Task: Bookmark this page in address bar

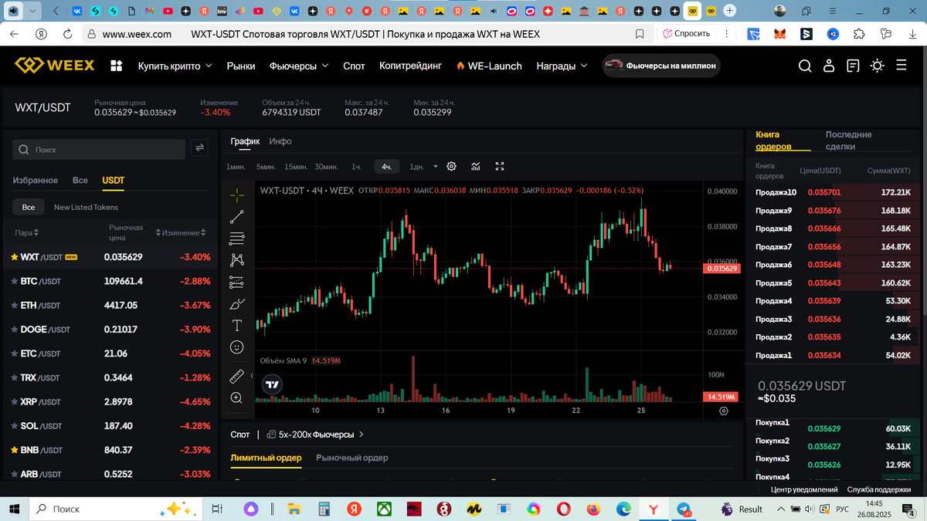Action: pos(640,34)
